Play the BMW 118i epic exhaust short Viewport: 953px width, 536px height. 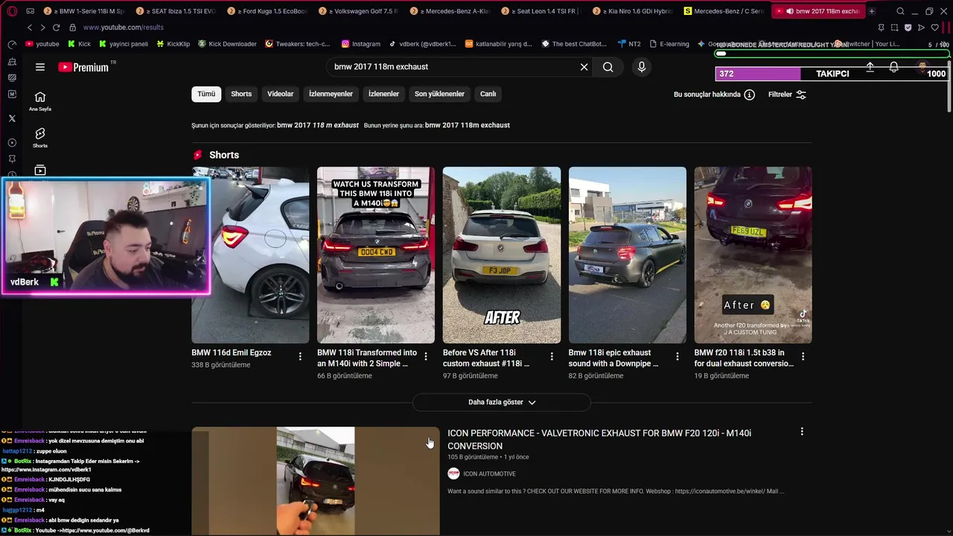click(x=628, y=255)
